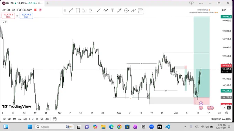Click the pink wavy indicator icon beside symbol
234x131 pixels.
[41, 10]
